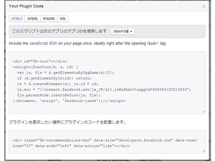This screenshot has height=161, width=215.
Task: Click inside the JavaScript SDK code box
Action: pos(107,82)
